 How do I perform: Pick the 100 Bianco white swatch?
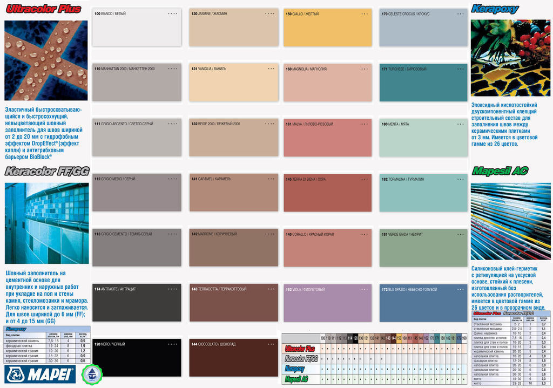[x=137, y=27]
